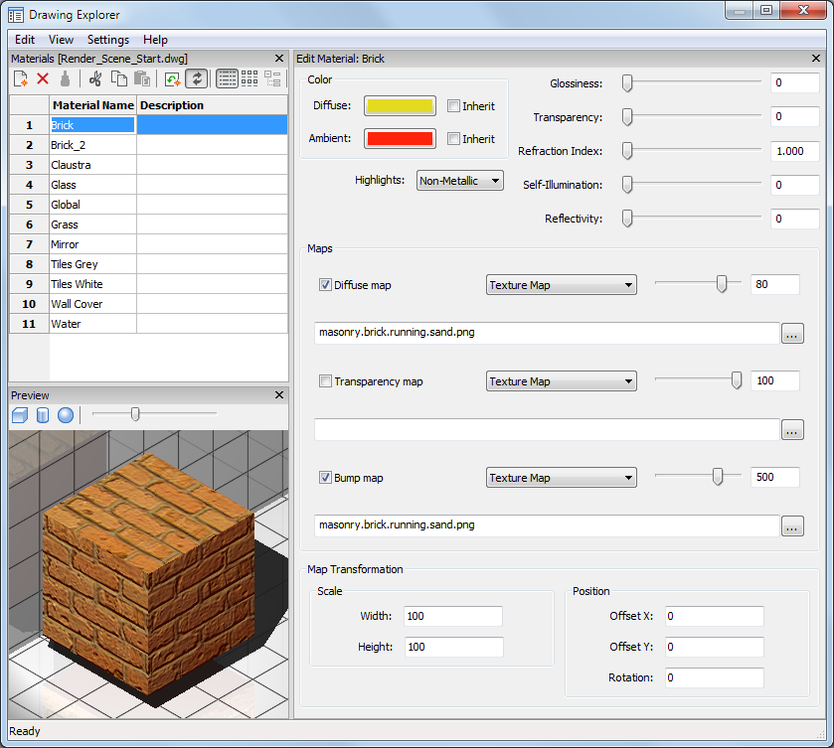Paste the material with the clipboard icon

coord(141,78)
